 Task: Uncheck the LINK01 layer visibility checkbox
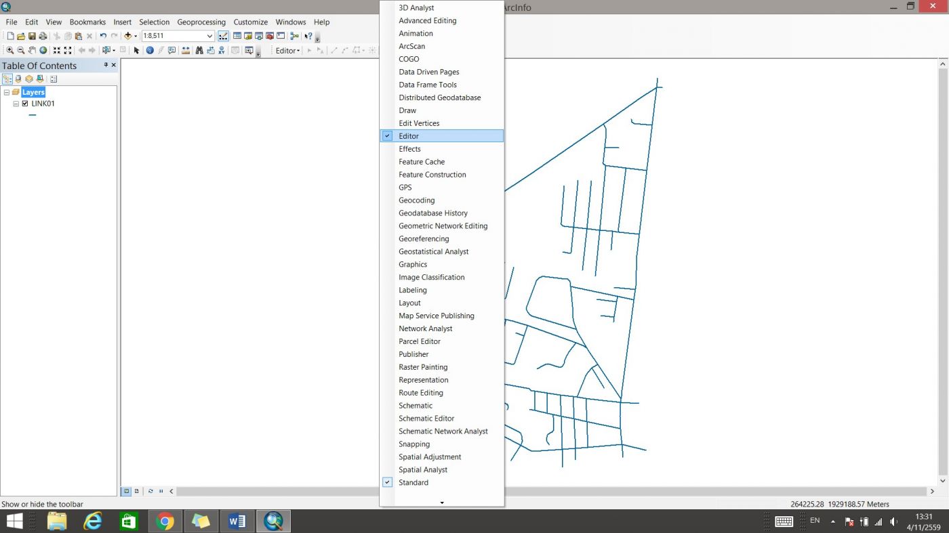(x=25, y=104)
